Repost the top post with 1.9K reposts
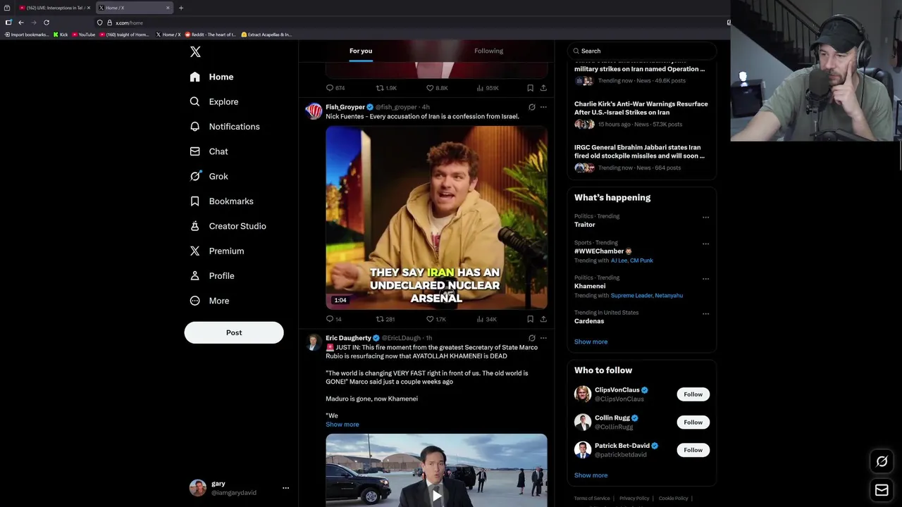 pyautogui.click(x=386, y=88)
